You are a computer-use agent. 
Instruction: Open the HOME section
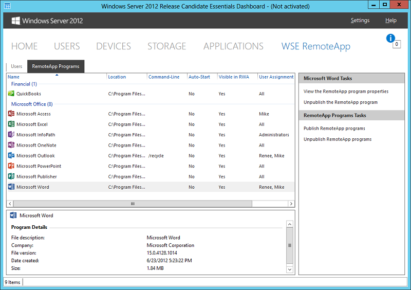24,46
